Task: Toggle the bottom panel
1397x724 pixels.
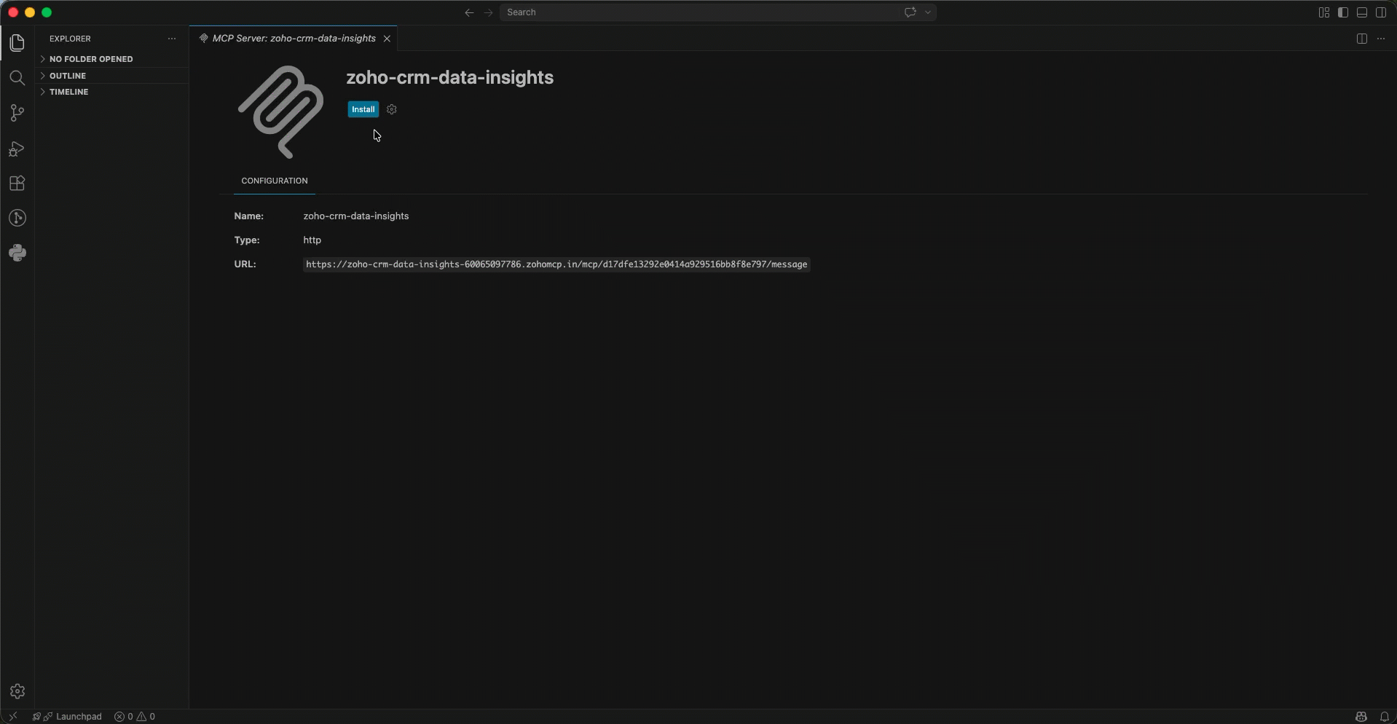Action: (1362, 12)
